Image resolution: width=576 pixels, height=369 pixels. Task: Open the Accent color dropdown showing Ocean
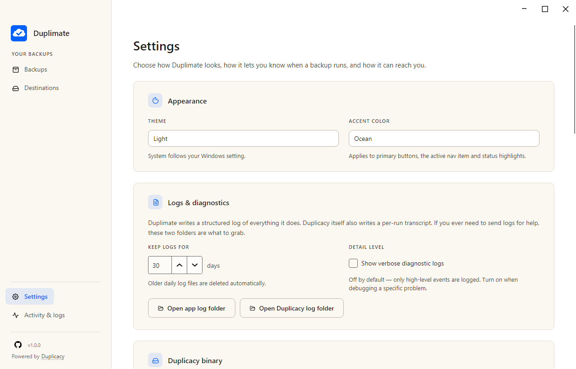pos(444,139)
